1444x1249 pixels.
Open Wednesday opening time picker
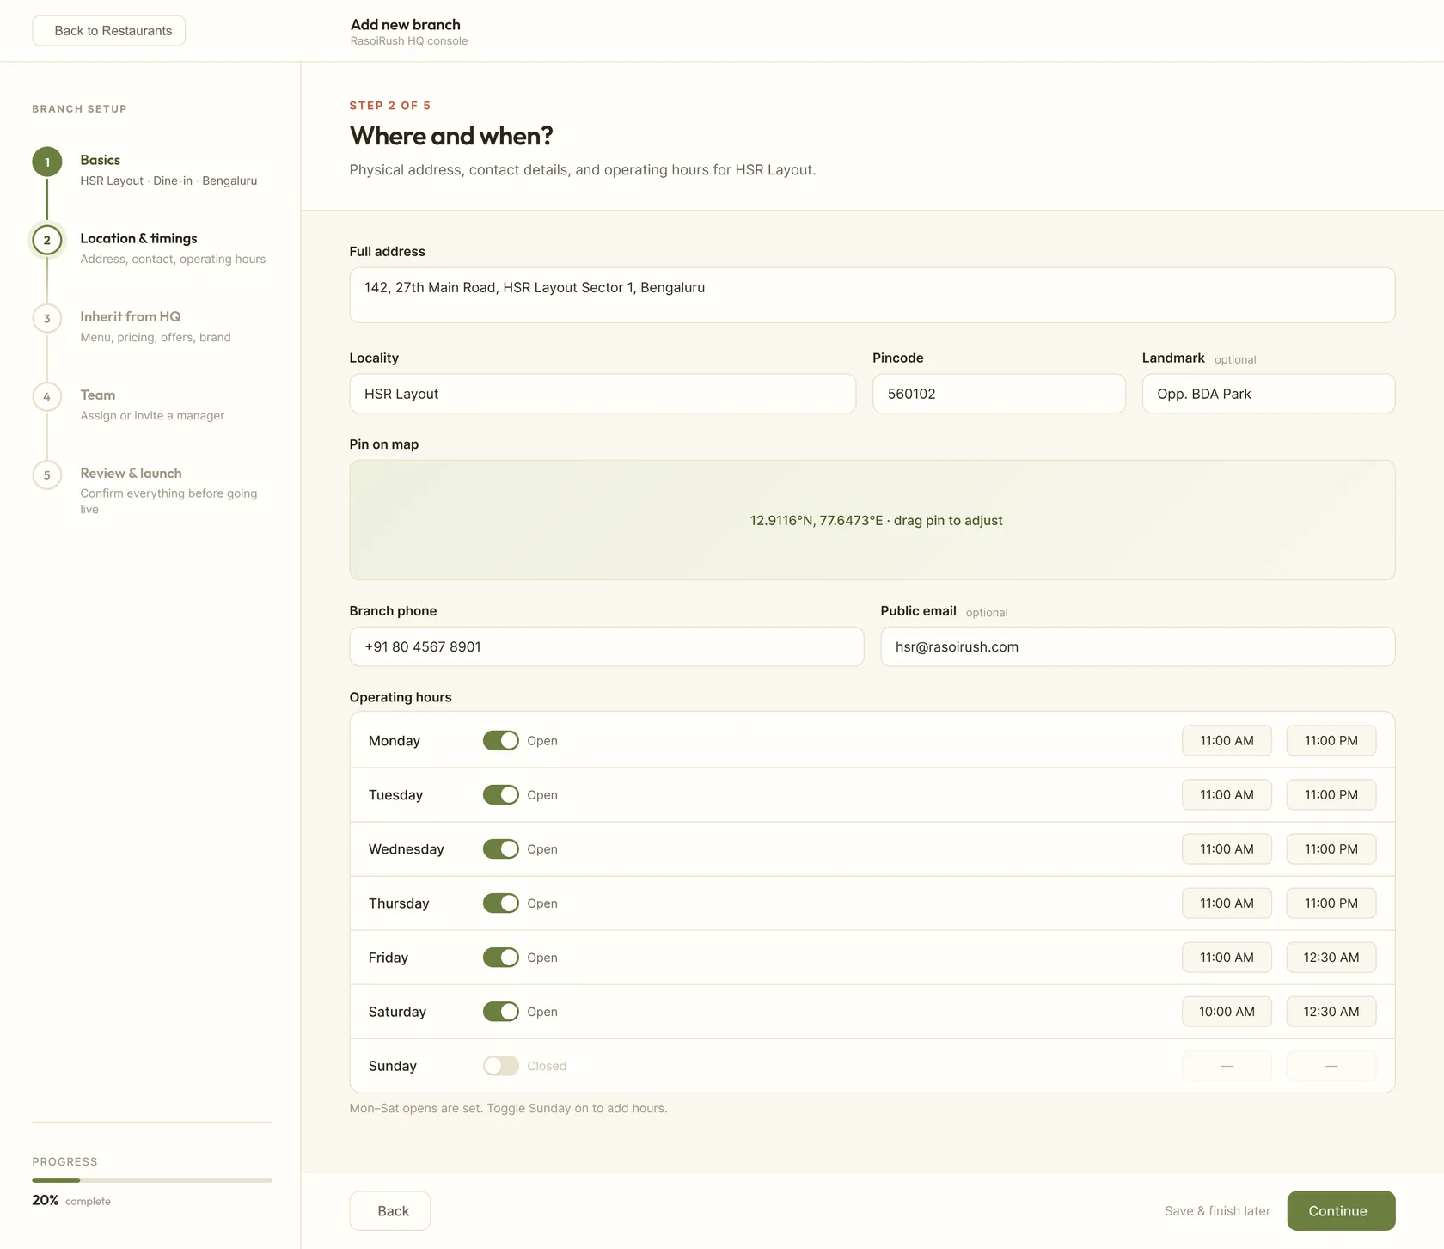click(1227, 848)
